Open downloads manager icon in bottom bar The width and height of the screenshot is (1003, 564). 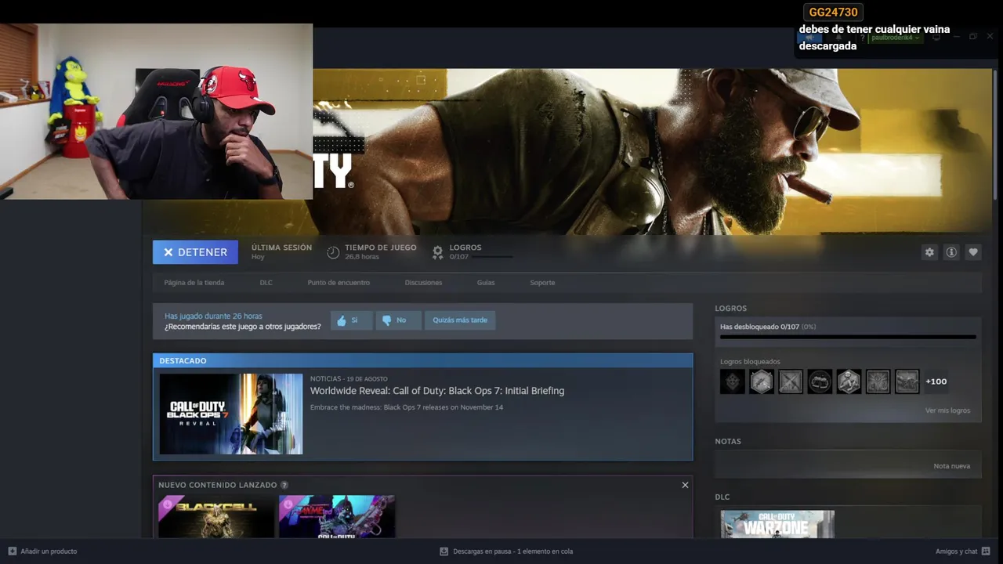(444, 551)
